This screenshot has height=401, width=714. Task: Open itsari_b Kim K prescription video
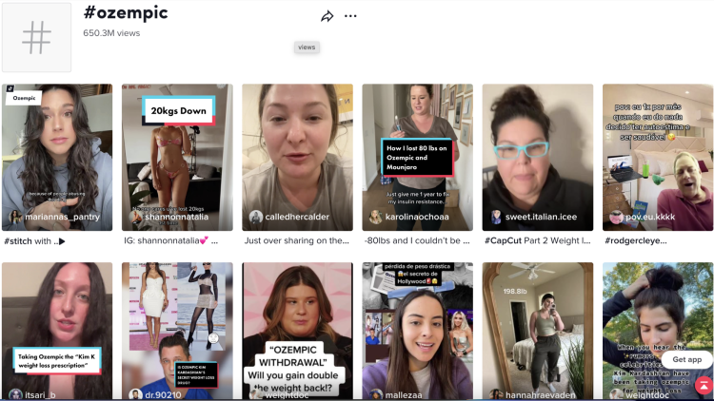tap(57, 331)
